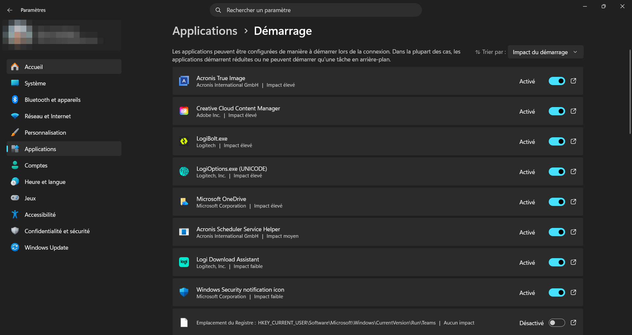Go to Système settings
632x335 pixels.
64,83
